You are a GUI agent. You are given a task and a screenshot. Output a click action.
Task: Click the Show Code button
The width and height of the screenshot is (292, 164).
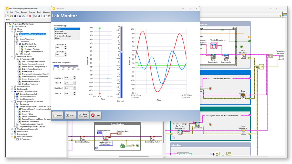click(83, 115)
